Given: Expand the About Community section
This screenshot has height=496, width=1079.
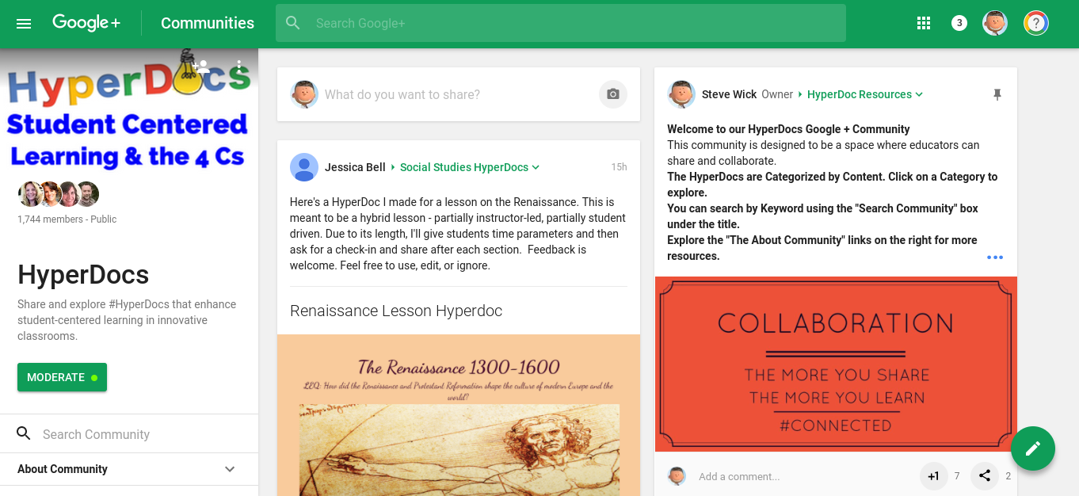Looking at the screenshot, I should pos(230,469).
